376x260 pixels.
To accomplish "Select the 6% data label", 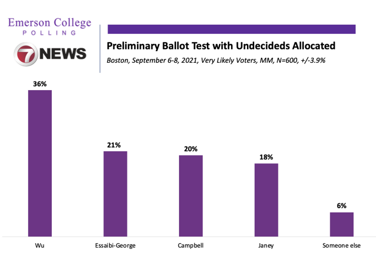I will pyautogui.click(x=342, y=206).
